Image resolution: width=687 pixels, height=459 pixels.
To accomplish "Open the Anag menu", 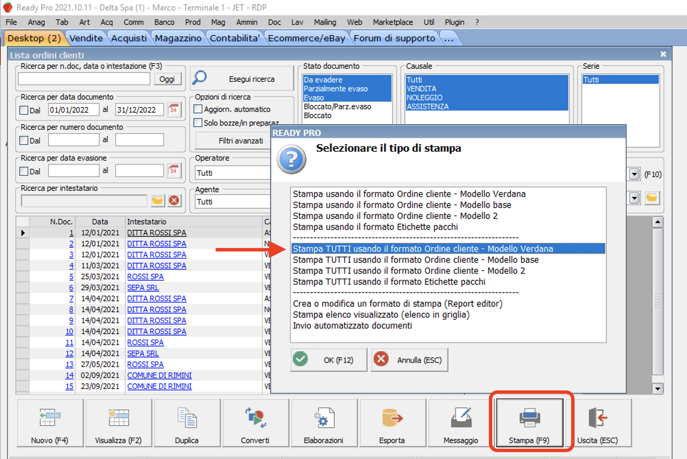I will click(x=36, y=22).
